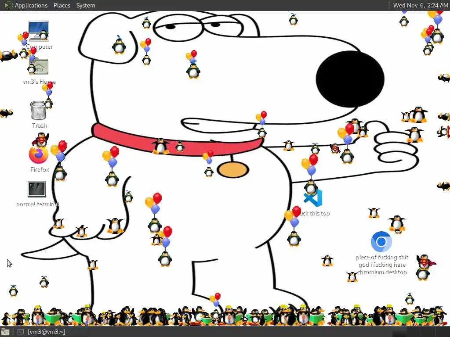
Task: Click the show desktop button in bottom panel
Action: pos(5,332)
